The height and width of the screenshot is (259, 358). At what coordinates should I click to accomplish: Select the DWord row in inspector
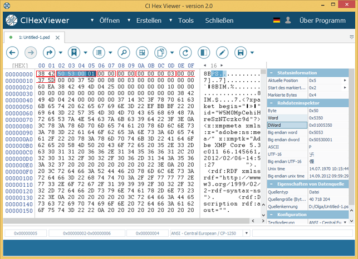[x=287, y=125]
